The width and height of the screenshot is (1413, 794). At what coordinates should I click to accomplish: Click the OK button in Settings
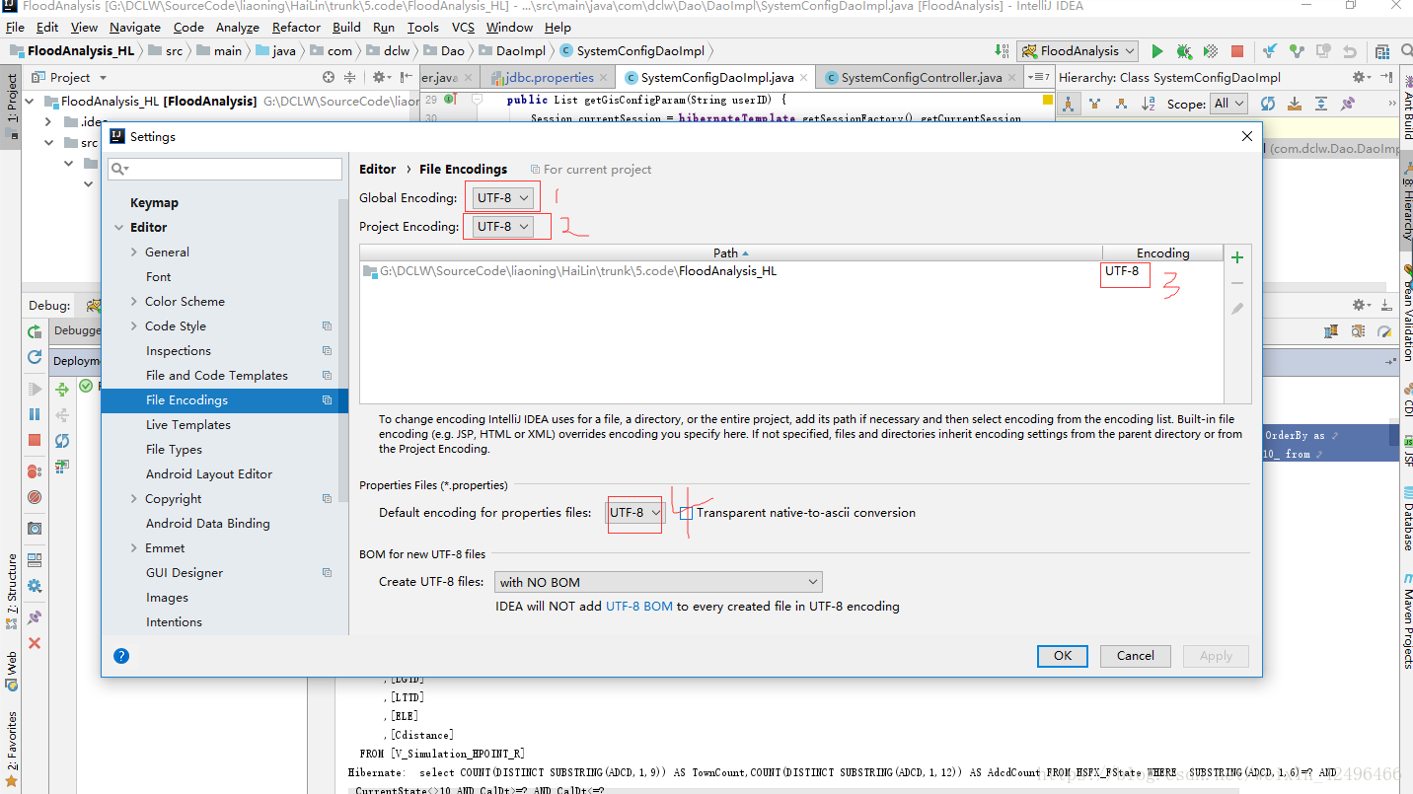click(x=1063, y=656)
